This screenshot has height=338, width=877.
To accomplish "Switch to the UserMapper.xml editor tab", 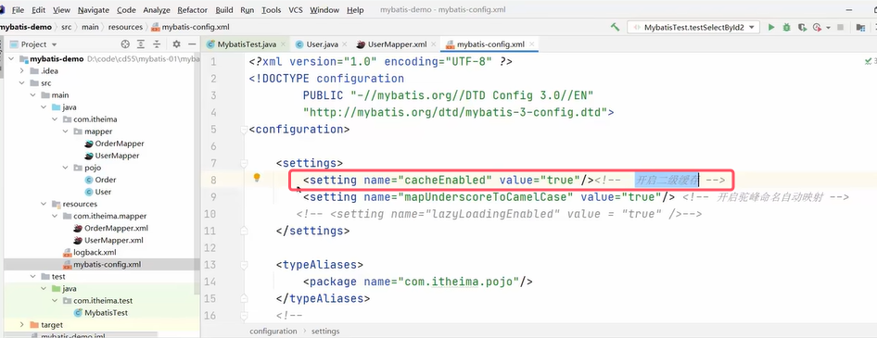I will click(x=397, y=44).
